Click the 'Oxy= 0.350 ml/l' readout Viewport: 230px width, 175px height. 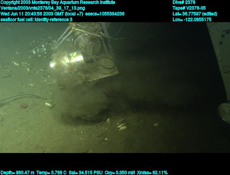click(x=120, y=172)
